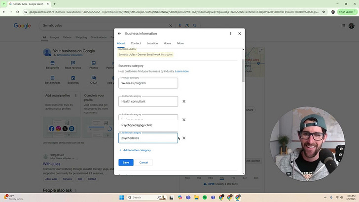Click the browser address bar
This screenshot has width=359, height=202.
click(174, 12)
